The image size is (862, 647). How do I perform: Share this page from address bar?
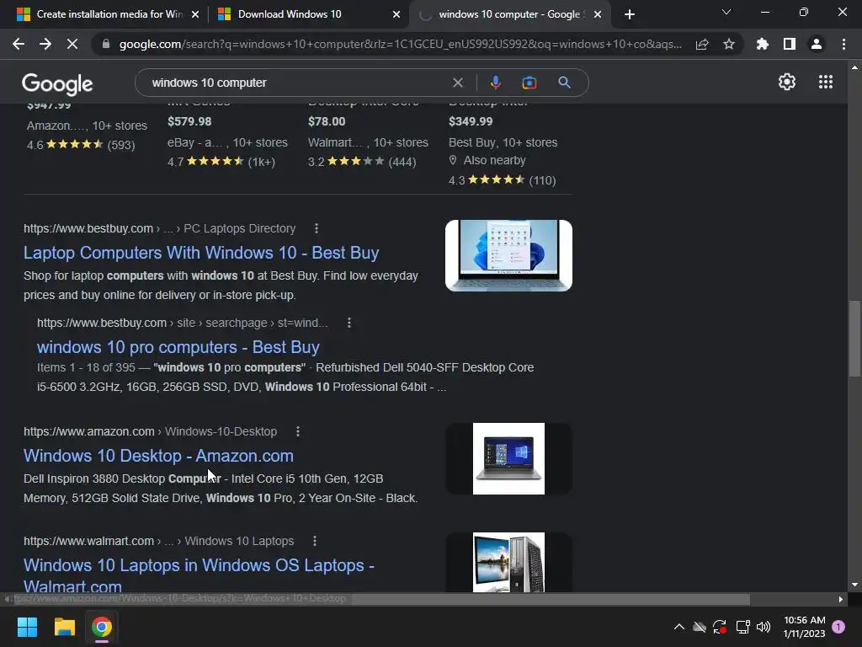pyautogui.click(x=702, y=44)
